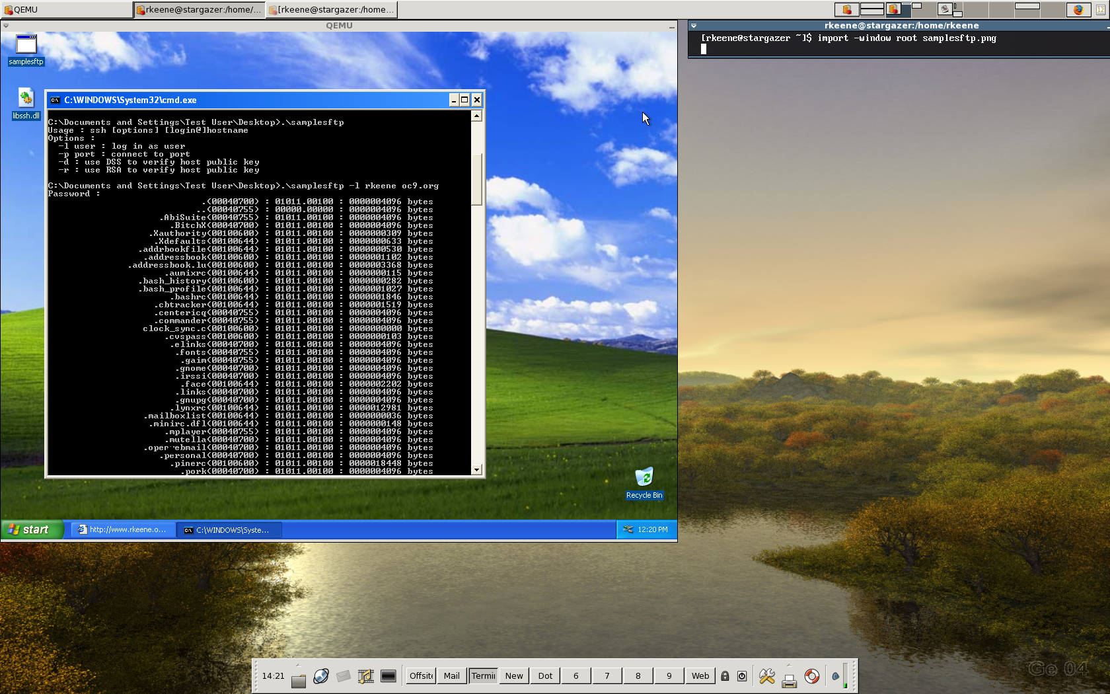Launch the terminal icon in bottom panel
This screenshot has width=1110, height=694.
(x=388, y=676)
